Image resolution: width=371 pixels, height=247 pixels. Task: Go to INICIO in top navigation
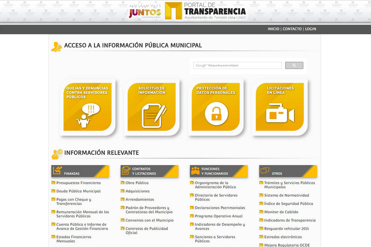pos(273,29)
